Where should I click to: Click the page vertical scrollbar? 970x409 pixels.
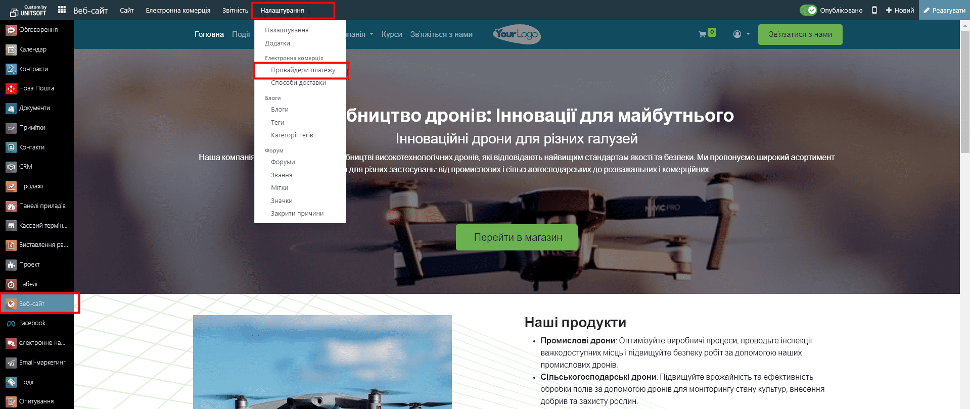point(964,101)
